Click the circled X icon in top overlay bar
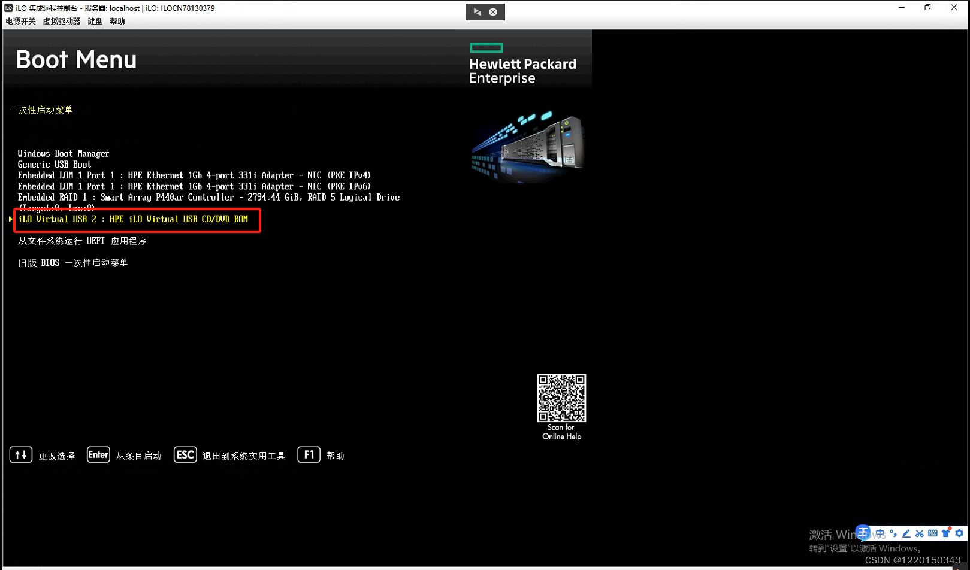The height and width of the screenshot is (570, 970). click(x=493, y=12)
